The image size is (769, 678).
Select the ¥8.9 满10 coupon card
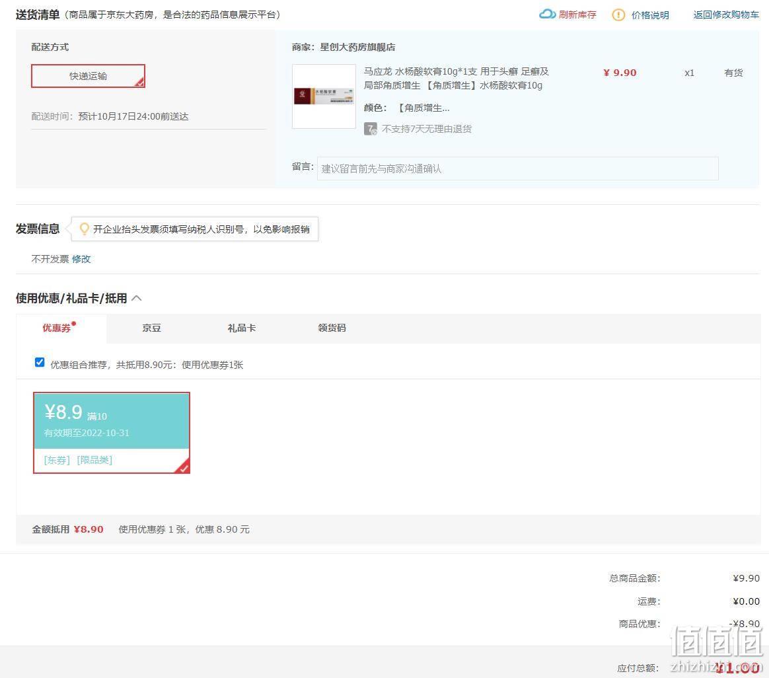pyautogui.click(x=112, y=433)
